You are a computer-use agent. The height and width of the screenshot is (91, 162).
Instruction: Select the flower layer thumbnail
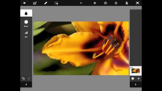coord(136,71)
